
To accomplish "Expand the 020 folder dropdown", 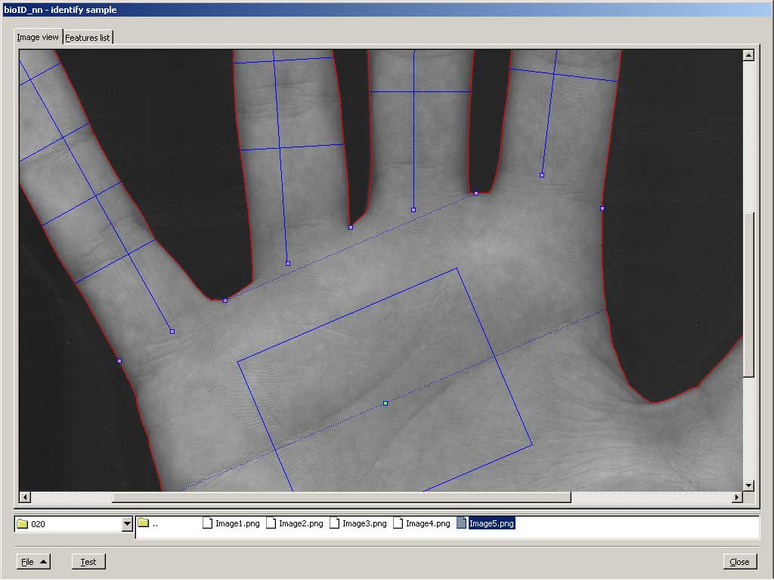I will (x=127, y=524).
